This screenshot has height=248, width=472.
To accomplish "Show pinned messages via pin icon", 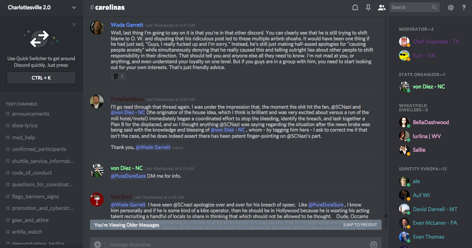I will (x=368, y=7).
